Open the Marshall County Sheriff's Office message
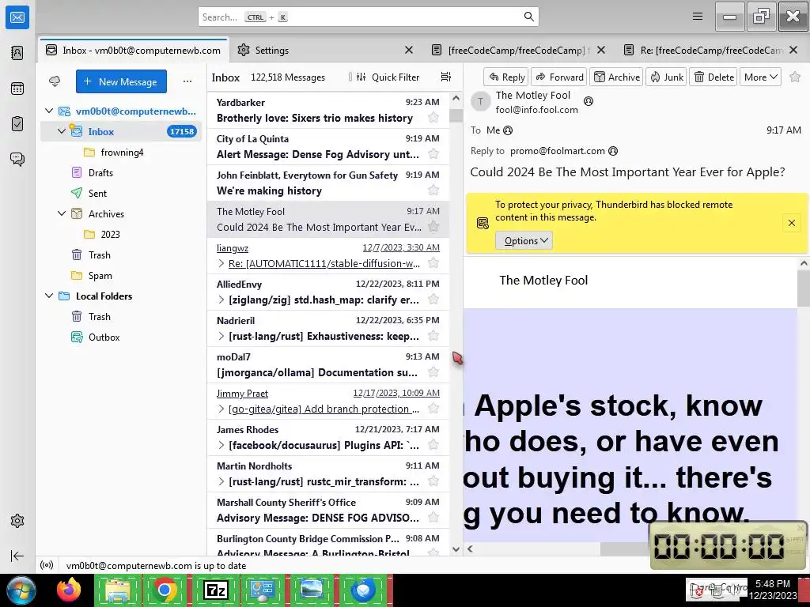810x607 pixels. tap(328, 510)
